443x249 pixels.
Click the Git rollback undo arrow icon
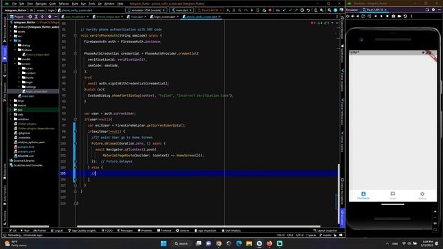[309, 10]
